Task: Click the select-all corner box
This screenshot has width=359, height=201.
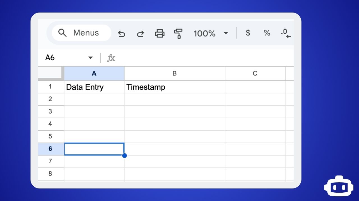Action: point(50,73)
